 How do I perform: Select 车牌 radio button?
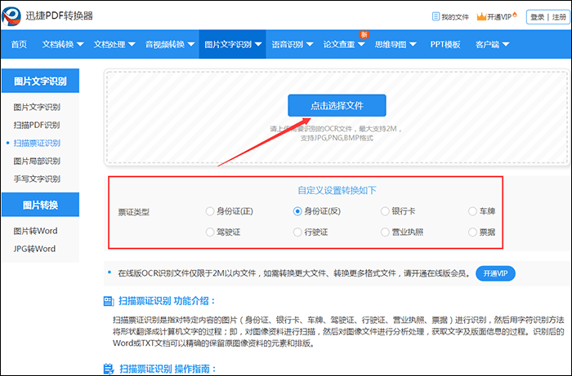point(472,211)
